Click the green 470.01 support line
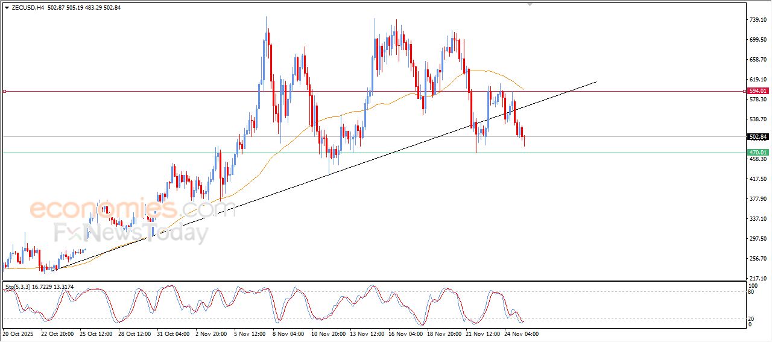Viewport: 772px width, 342px height. pyautogui.click(x=362, y=153)
